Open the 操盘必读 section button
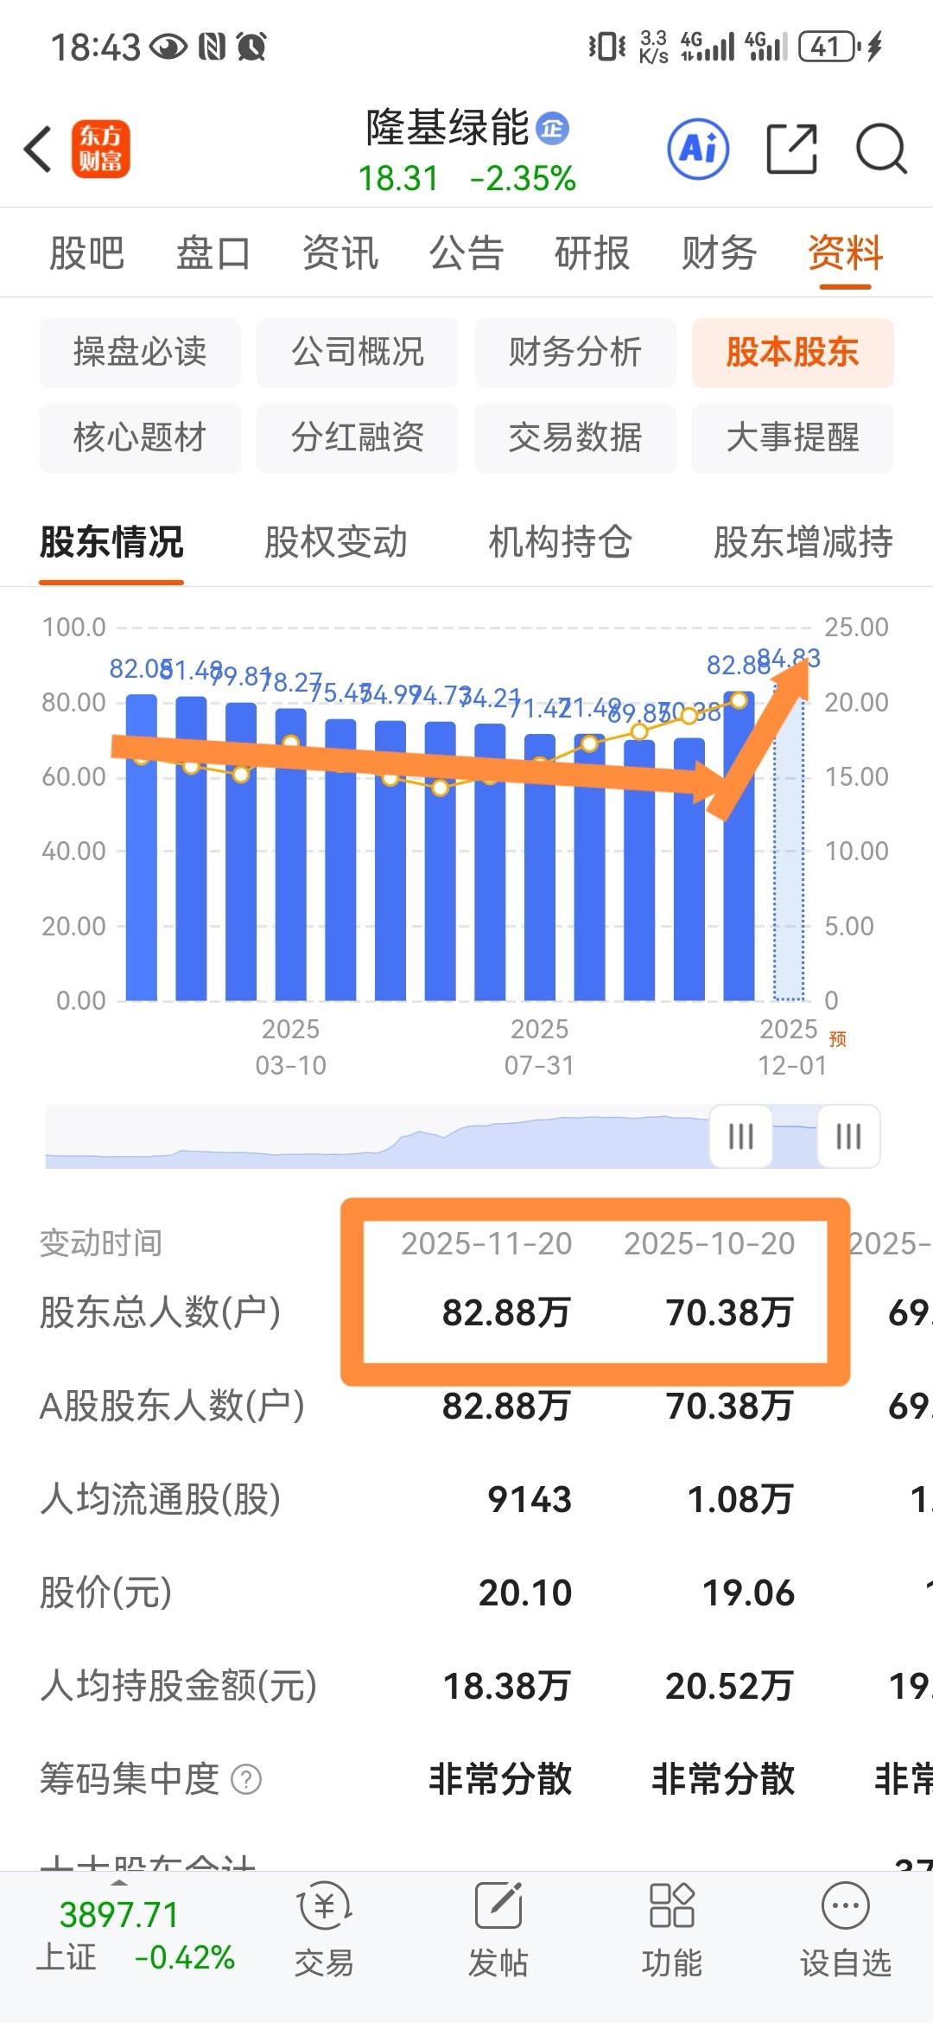This screenshot has height=2023, width=933. tap(140, 352)
